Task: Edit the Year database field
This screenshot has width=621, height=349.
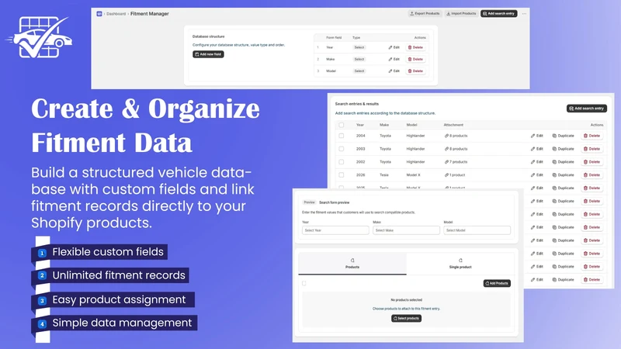Action: [x=394, y=47]
